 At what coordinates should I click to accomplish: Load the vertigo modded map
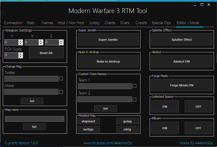click(88, 129)
